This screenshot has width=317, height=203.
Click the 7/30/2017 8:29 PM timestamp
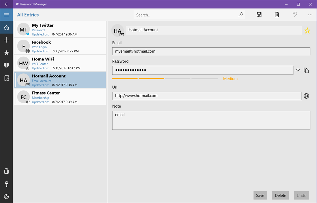point(65,51)
